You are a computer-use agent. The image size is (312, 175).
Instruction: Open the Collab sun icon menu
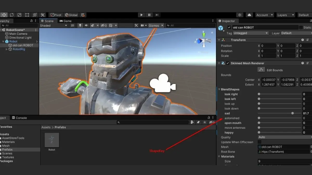click(x=240, y=15)
